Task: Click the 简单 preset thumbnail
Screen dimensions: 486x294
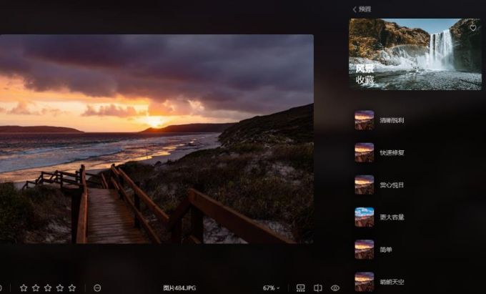Action: 364,249
